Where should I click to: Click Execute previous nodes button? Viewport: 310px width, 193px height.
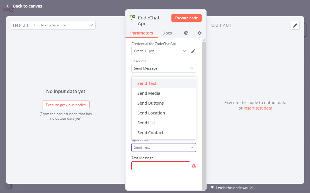pyautogui.click(x=66, y=105)
